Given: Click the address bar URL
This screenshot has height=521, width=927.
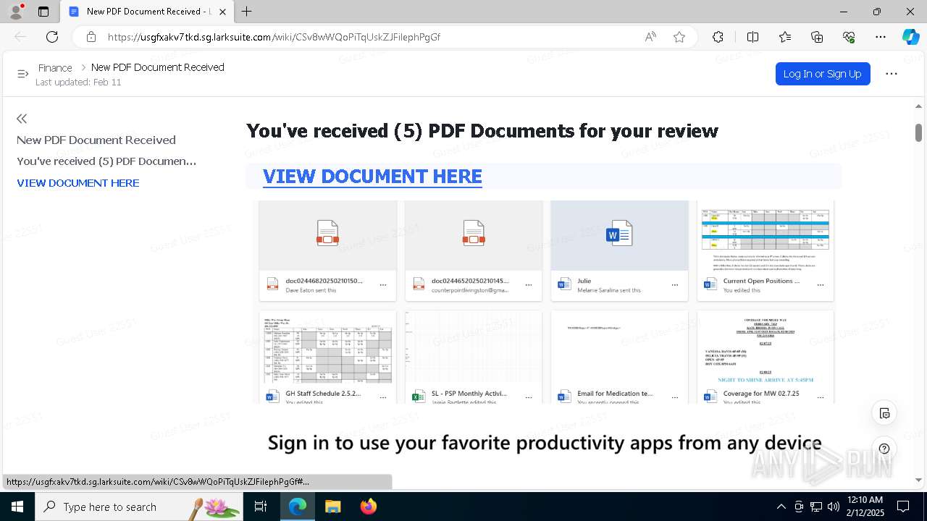Looking at the screenshot, I should 274,37.
